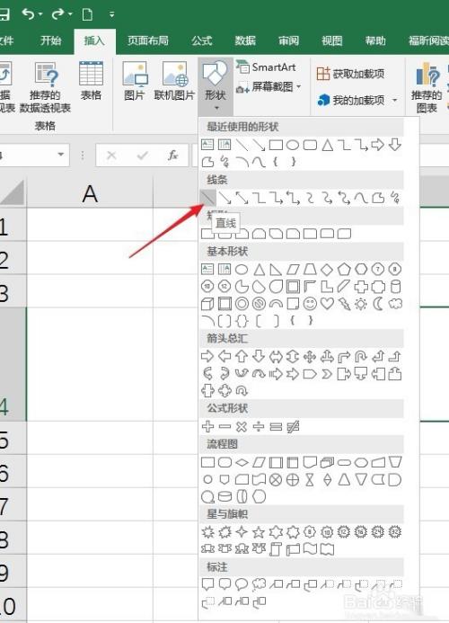Screen dimensions: 449x623
Task: Choose the can cylinder shape
Action: click(x=395, y=287)
